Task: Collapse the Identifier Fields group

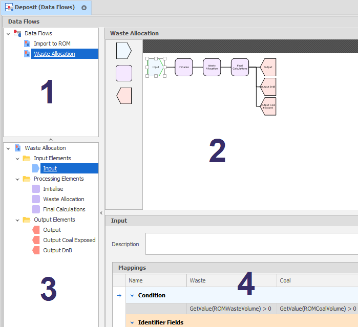Action: pyautogui.click(x=132, y=322)
